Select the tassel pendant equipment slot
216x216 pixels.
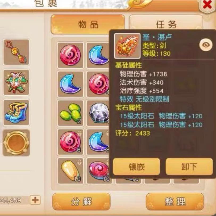pos(16,52)
